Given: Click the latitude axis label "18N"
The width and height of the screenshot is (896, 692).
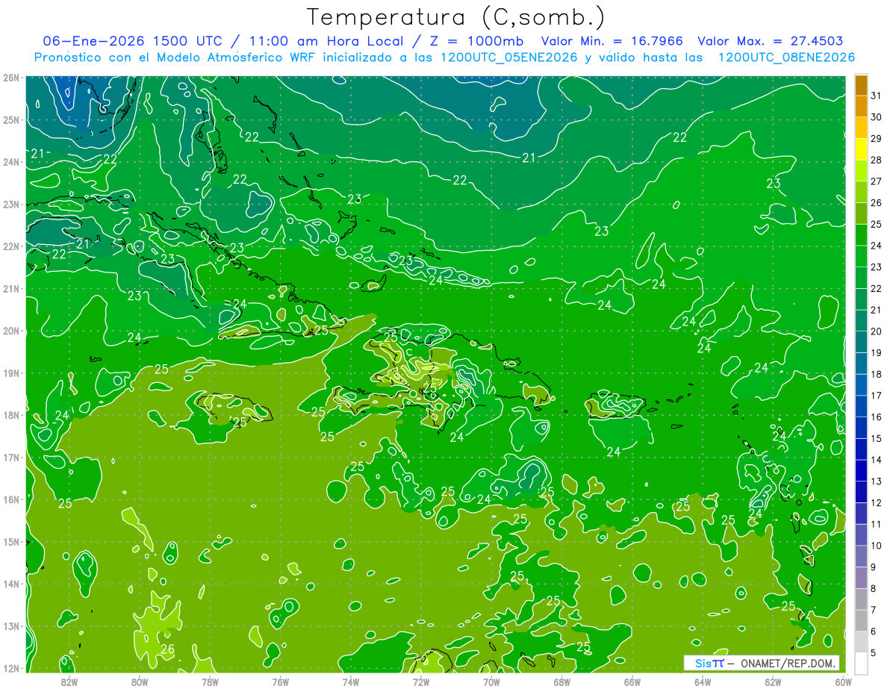Looking at the screenshot, I should pyautogui.click(x=12, y=415).
